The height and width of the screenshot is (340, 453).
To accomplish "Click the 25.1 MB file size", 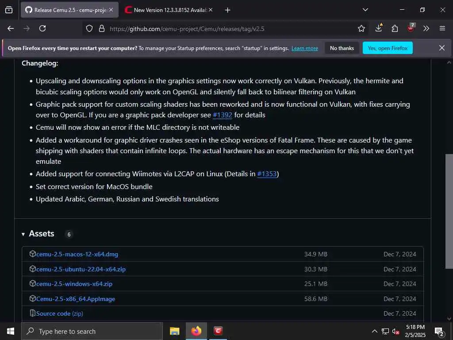I will tap(316, 284).
